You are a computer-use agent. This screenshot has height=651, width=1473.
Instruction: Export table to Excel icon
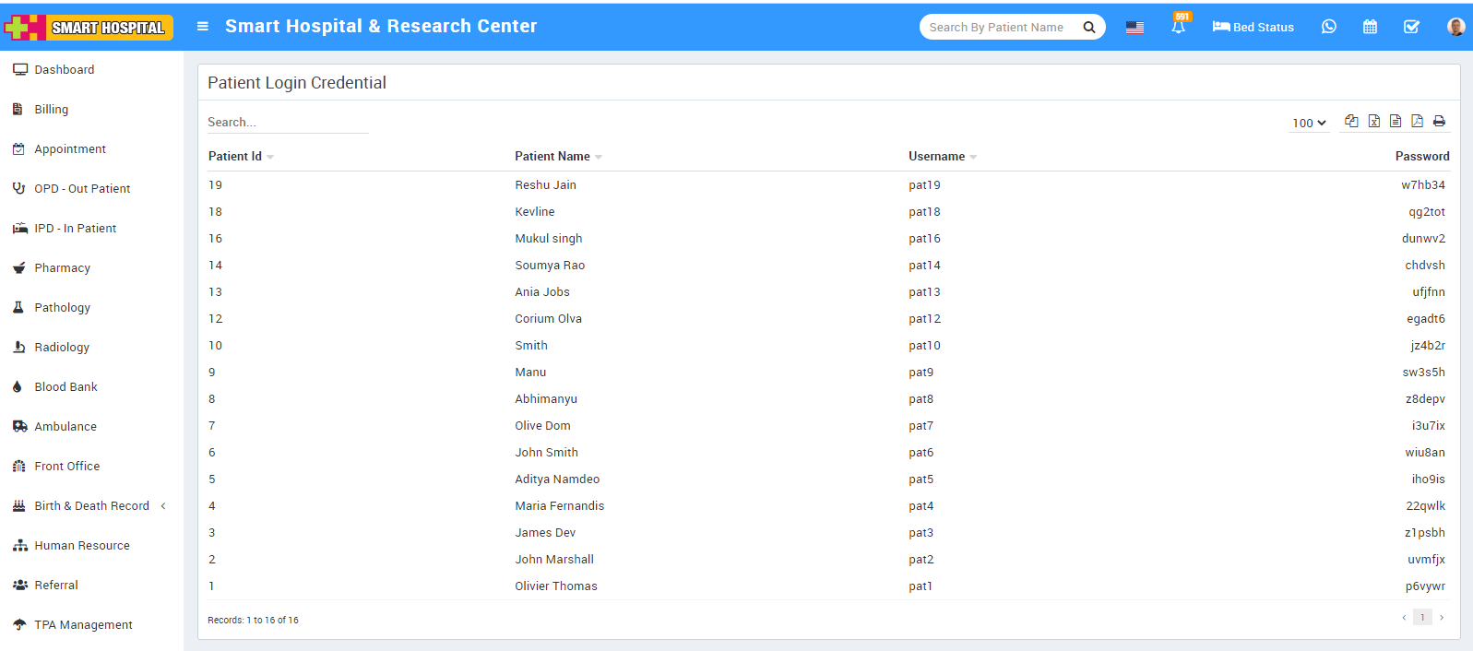tap(1373, 121)
